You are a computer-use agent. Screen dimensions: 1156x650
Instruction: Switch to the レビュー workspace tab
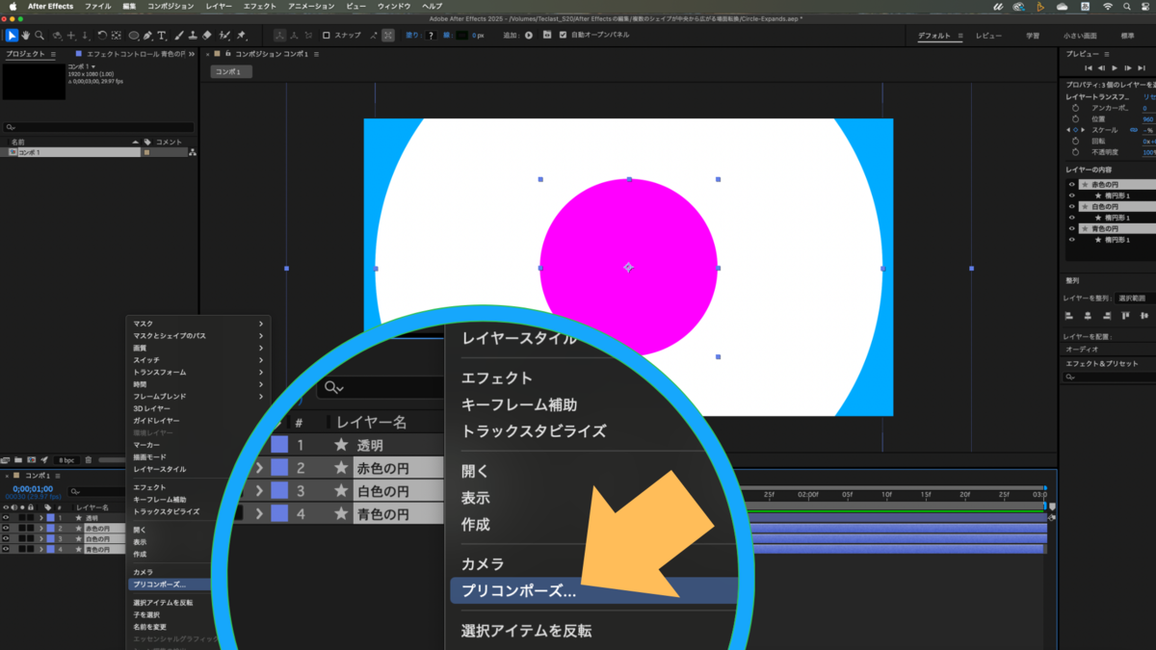coord(988,36)
